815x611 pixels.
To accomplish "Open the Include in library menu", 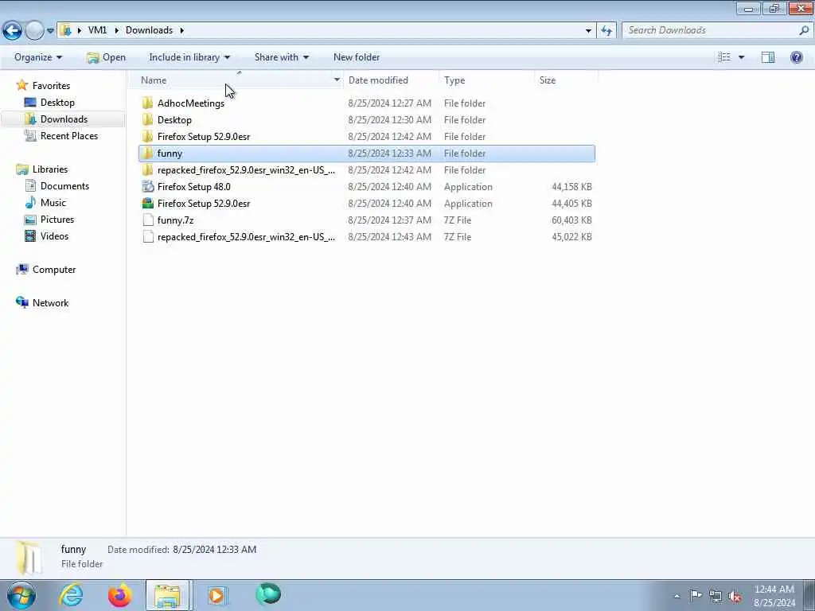I will coord(189,57).
